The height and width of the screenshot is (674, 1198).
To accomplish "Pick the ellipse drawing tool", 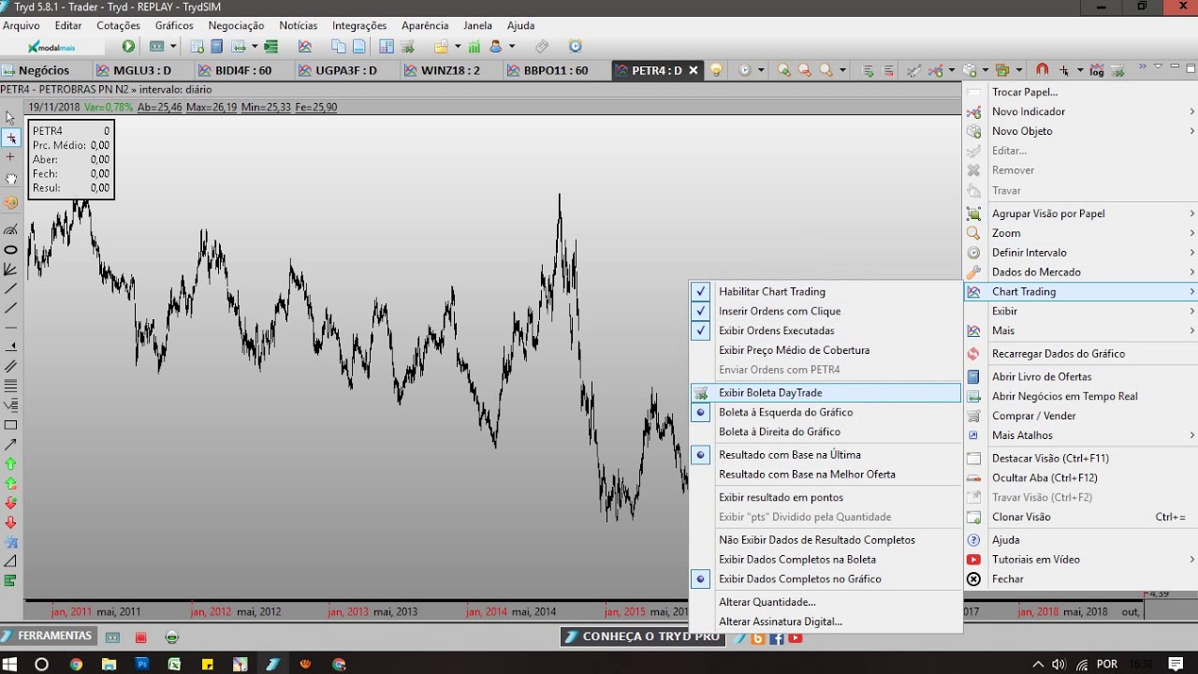I will point(10,250).
